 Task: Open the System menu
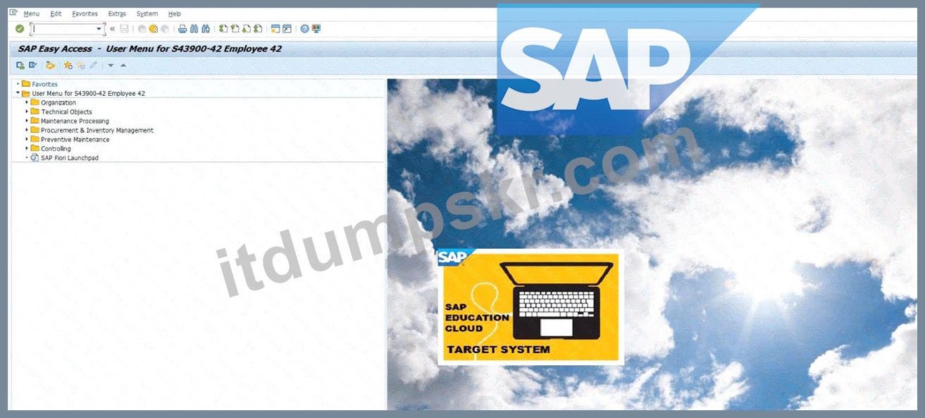click(147, 13)
